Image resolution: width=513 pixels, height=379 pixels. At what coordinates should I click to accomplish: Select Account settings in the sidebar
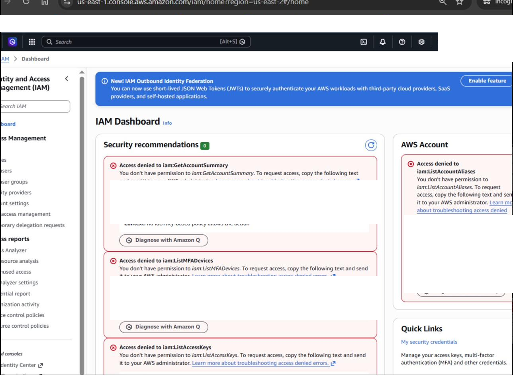[x=14, y=203]
